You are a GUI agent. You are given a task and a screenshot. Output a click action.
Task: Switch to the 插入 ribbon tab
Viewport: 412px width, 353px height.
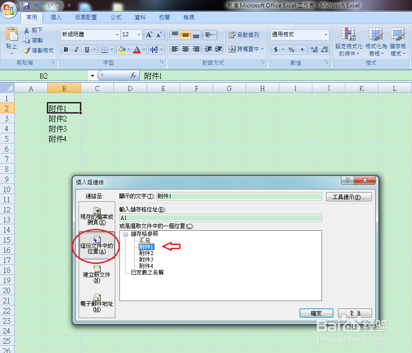tap(56, 17)
